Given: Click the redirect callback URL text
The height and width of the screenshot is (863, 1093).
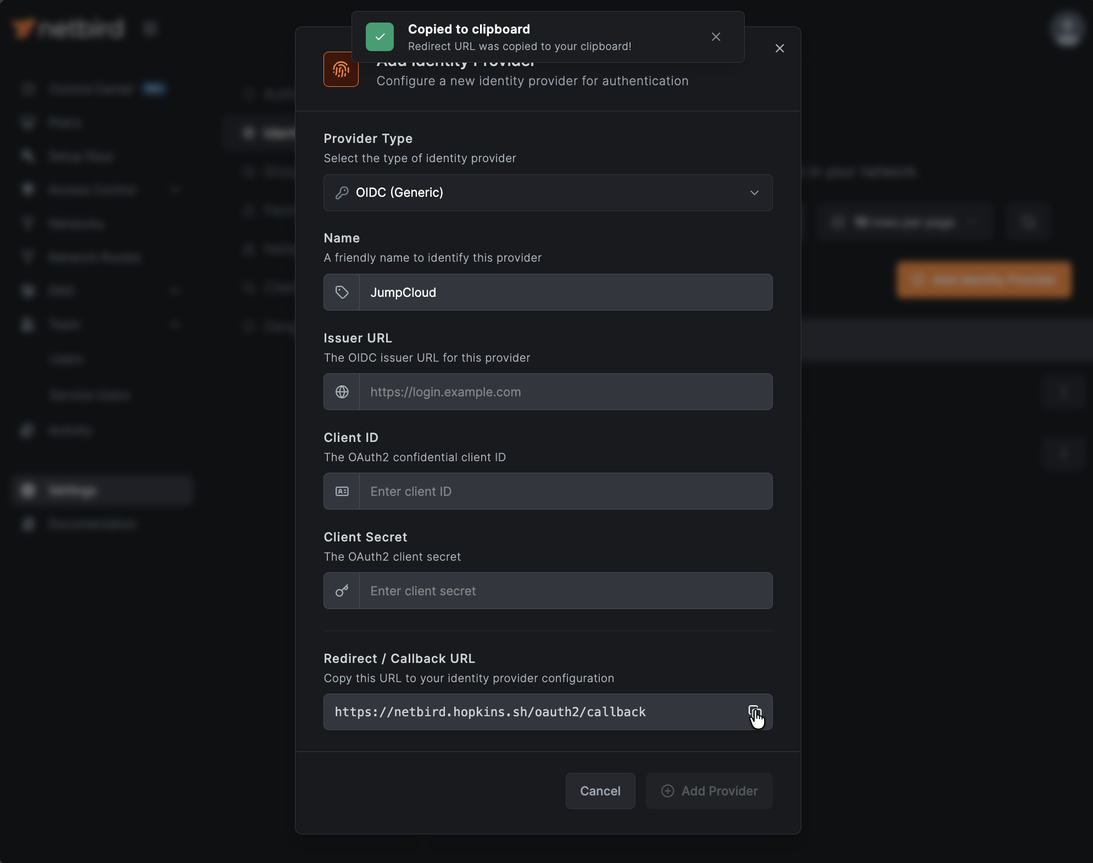Looking at the screenshot, I should [x=490, y=712].
